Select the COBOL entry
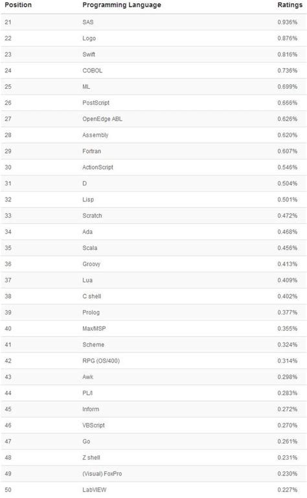Screen dimensions: 307x498 pyautogui.click(x=92, y=71)
